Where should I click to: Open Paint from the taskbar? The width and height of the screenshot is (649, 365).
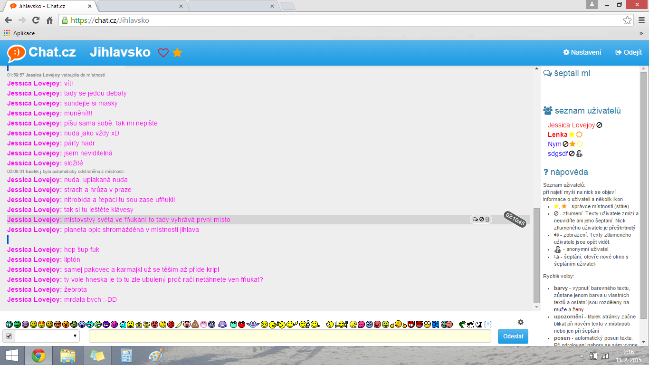(156, 355)
